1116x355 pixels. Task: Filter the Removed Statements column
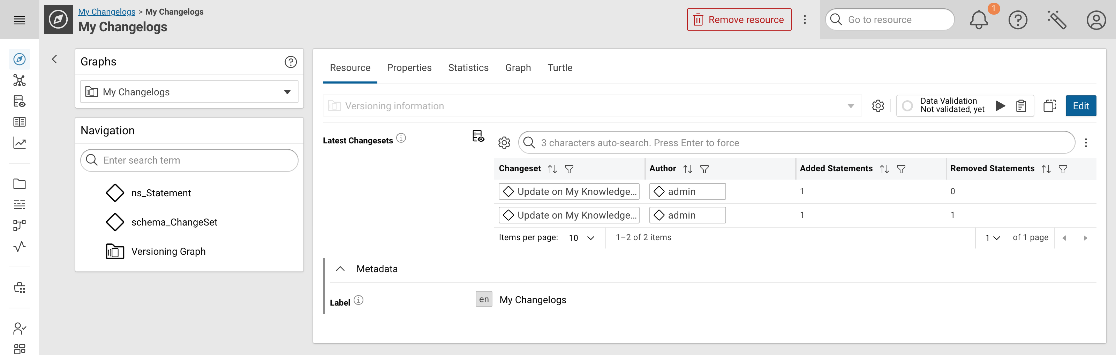tap(1063, 169)
